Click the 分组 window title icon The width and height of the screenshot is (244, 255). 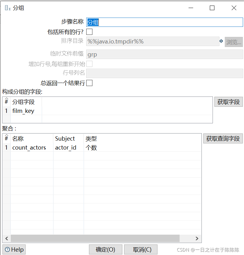[x=7, y=8]
